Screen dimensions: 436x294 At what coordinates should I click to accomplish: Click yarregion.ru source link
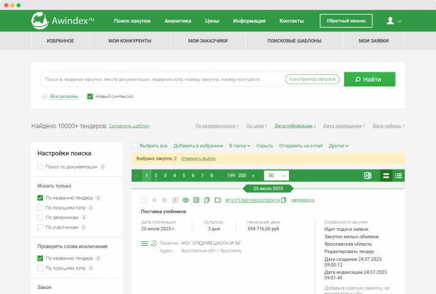(303, 200)
